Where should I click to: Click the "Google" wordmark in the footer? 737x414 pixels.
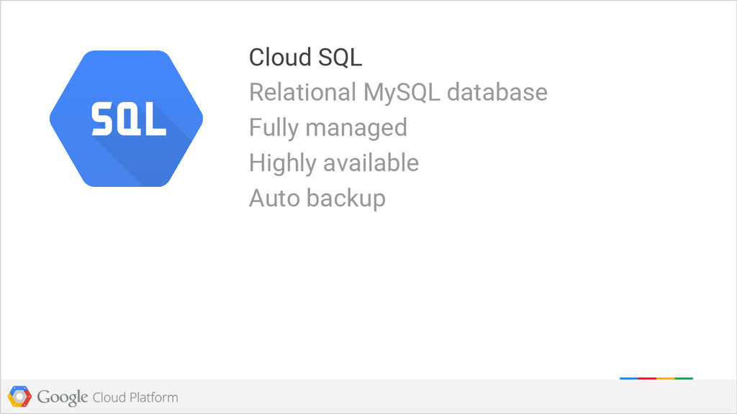tap(63, 397)
